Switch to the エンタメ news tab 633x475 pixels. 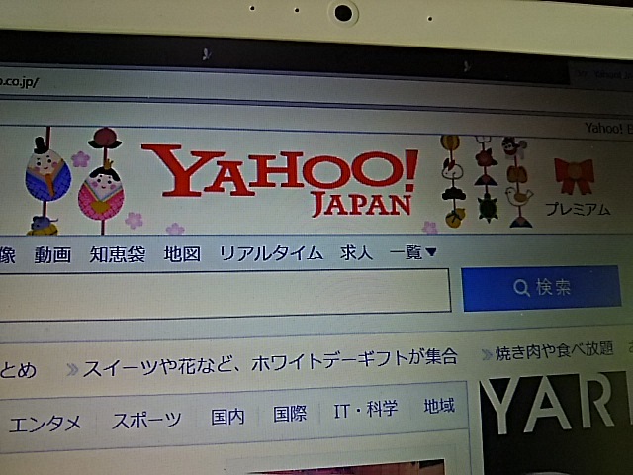(x=45, y=425)
